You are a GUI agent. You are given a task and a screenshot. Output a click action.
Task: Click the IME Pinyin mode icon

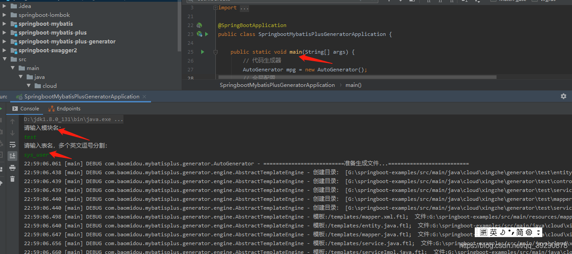483,232
